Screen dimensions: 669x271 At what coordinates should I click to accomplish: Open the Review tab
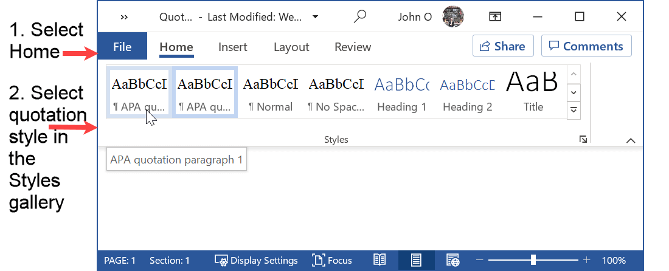pos(353,47)
